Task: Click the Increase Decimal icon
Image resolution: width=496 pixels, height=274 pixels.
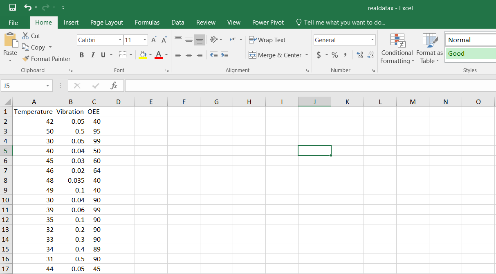Action: point(360,55)
